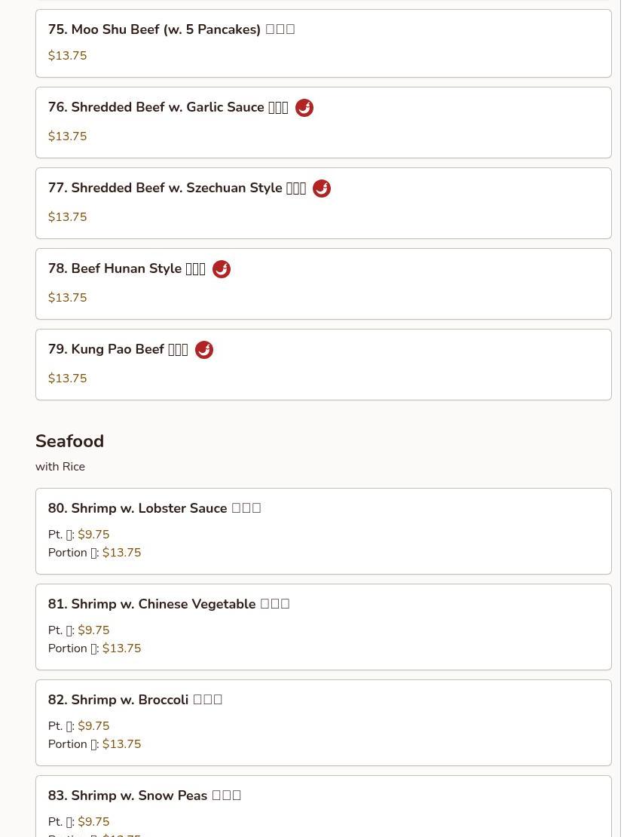
Task: Open 77. Shredded Beef w. Szechuan Style
Action: [x=323, y=204]
